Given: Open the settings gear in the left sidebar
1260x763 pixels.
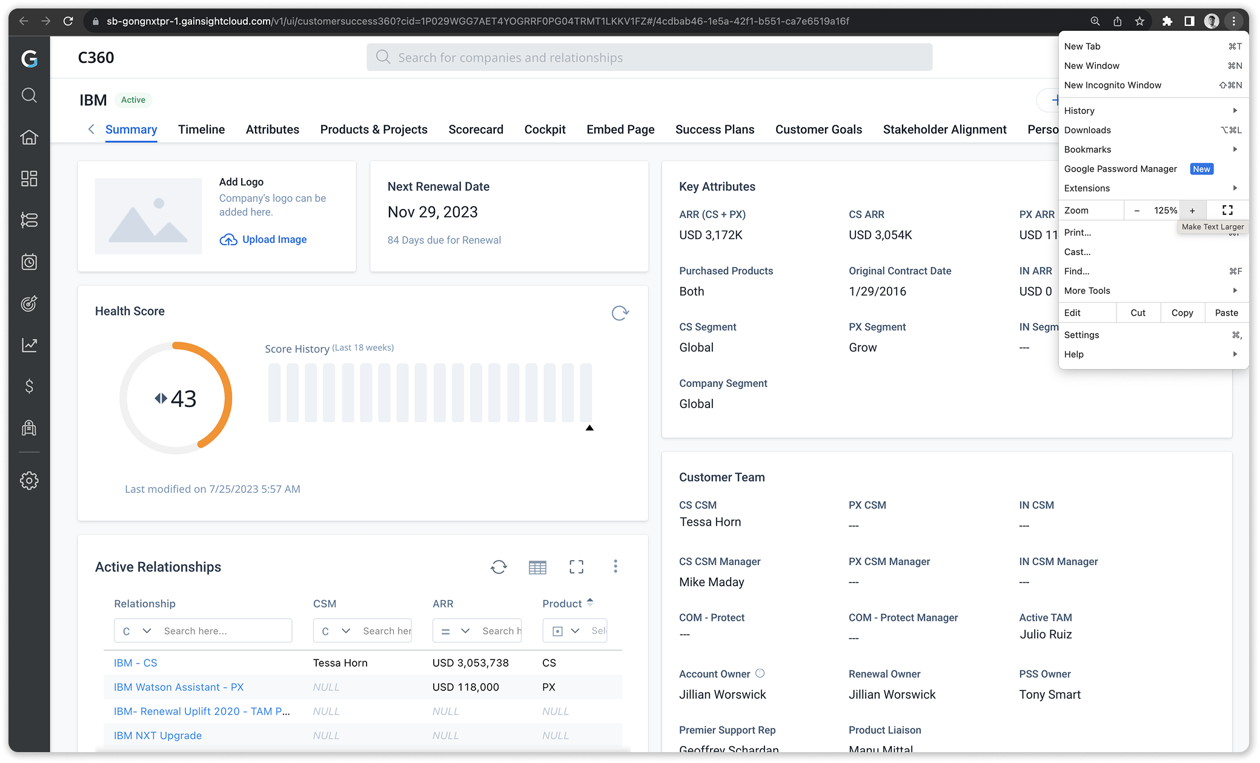Looking at the screenshot, I should (29, 481).
